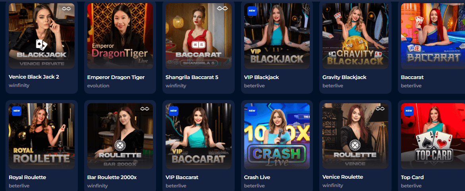Click the Shangrila Baccarat 5 title
This screenshot has height=191, width=465.
pos(192,77)
